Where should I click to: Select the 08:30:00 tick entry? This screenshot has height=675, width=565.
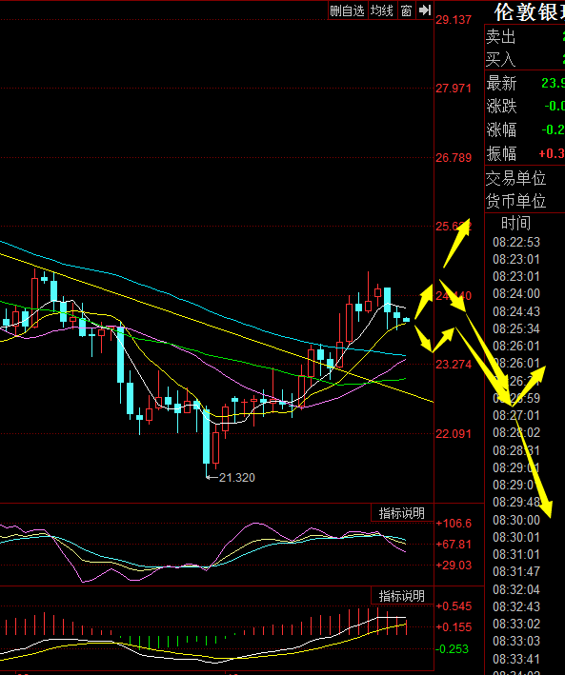pos(516,520)
